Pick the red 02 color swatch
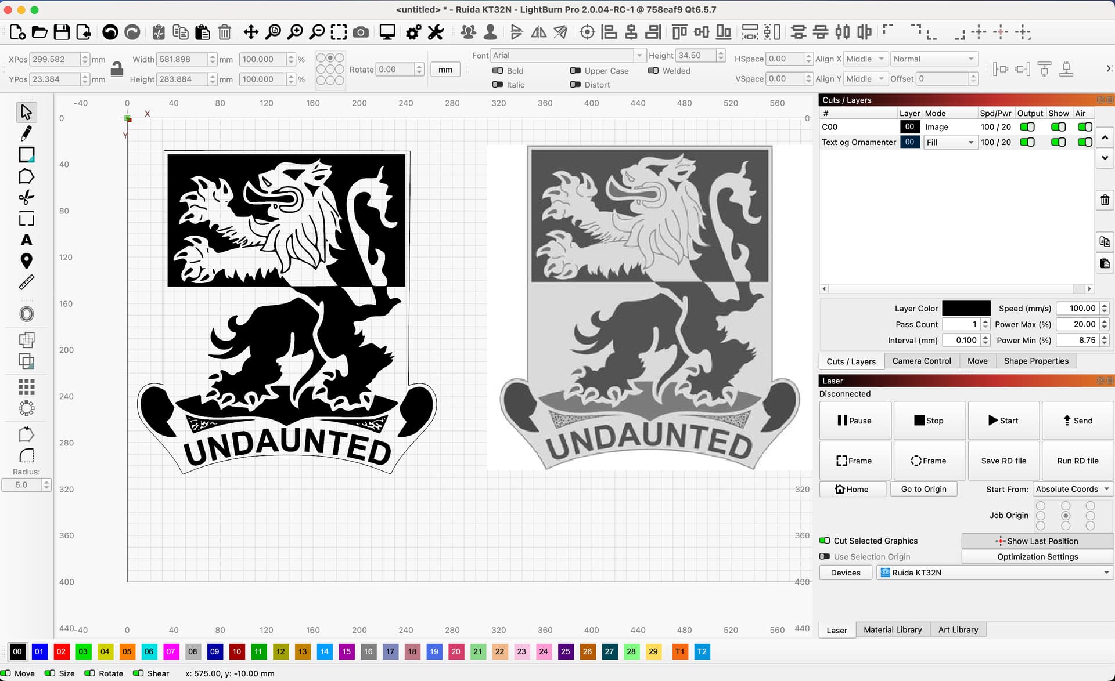 (61, 651)
